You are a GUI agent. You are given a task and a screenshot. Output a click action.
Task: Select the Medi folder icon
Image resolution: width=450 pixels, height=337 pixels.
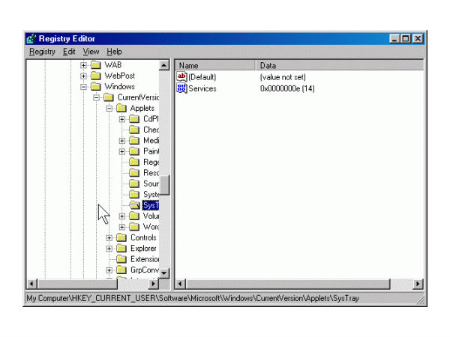[x=134, y=141]
